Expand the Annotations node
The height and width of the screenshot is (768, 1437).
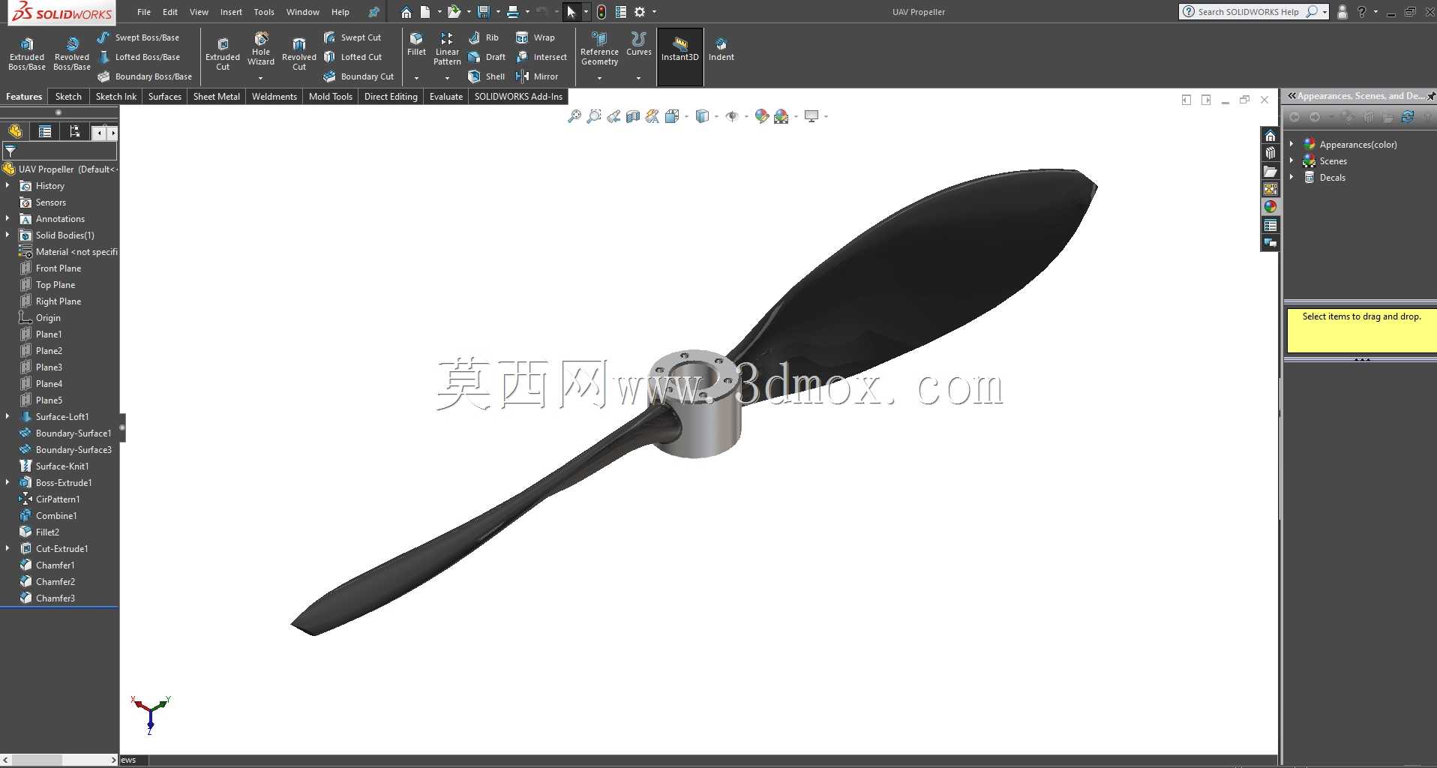[7, 218]
